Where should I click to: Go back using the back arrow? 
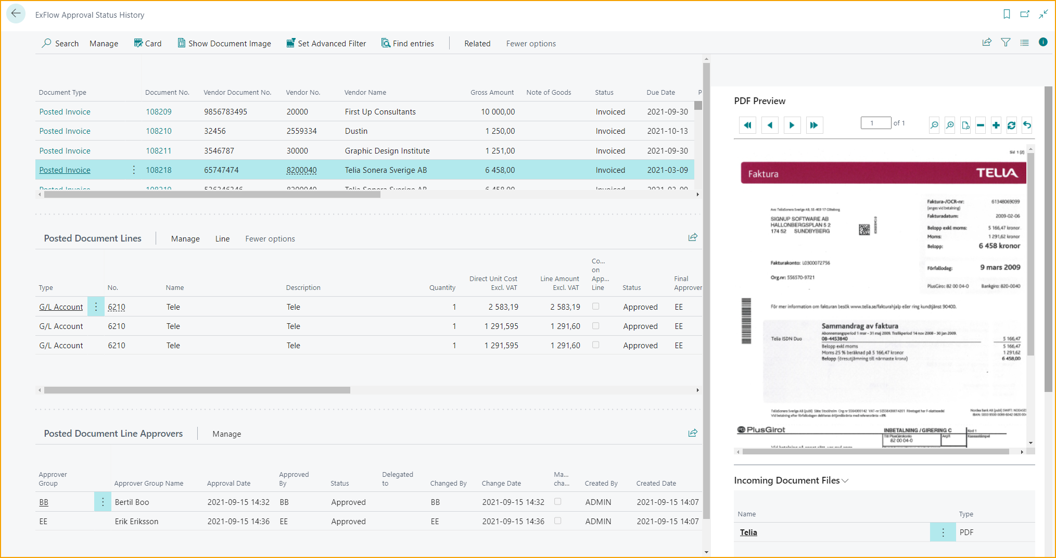pyautogui.click(x=16, y=14)
